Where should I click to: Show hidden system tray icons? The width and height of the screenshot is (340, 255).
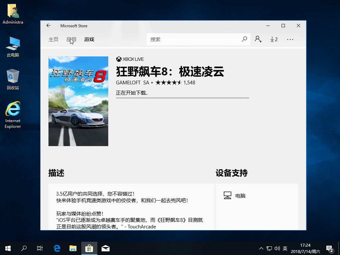pyautogui.click(x=261, y=248)
